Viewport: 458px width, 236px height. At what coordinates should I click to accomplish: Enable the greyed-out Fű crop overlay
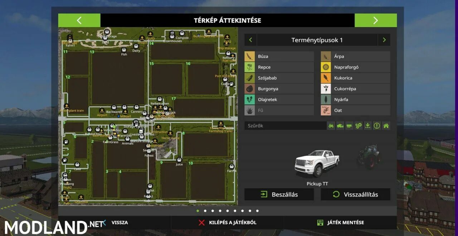tap(279, 110)
